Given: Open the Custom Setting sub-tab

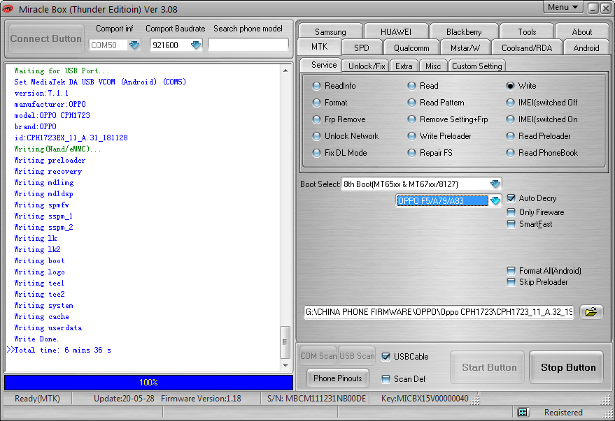Looking at the screenshot, I should (x=476, y=66).
